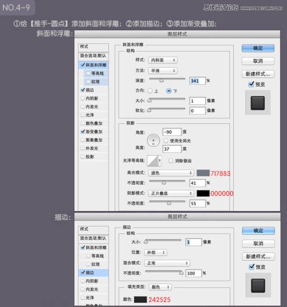Open the 样式 dropdown showing 内斜面
This screenshot has width=287, height=307.
[163, 60]
